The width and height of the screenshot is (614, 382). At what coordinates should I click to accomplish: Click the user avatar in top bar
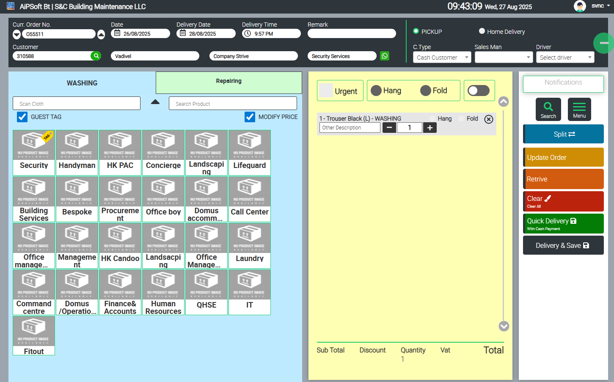click(579, 6)
